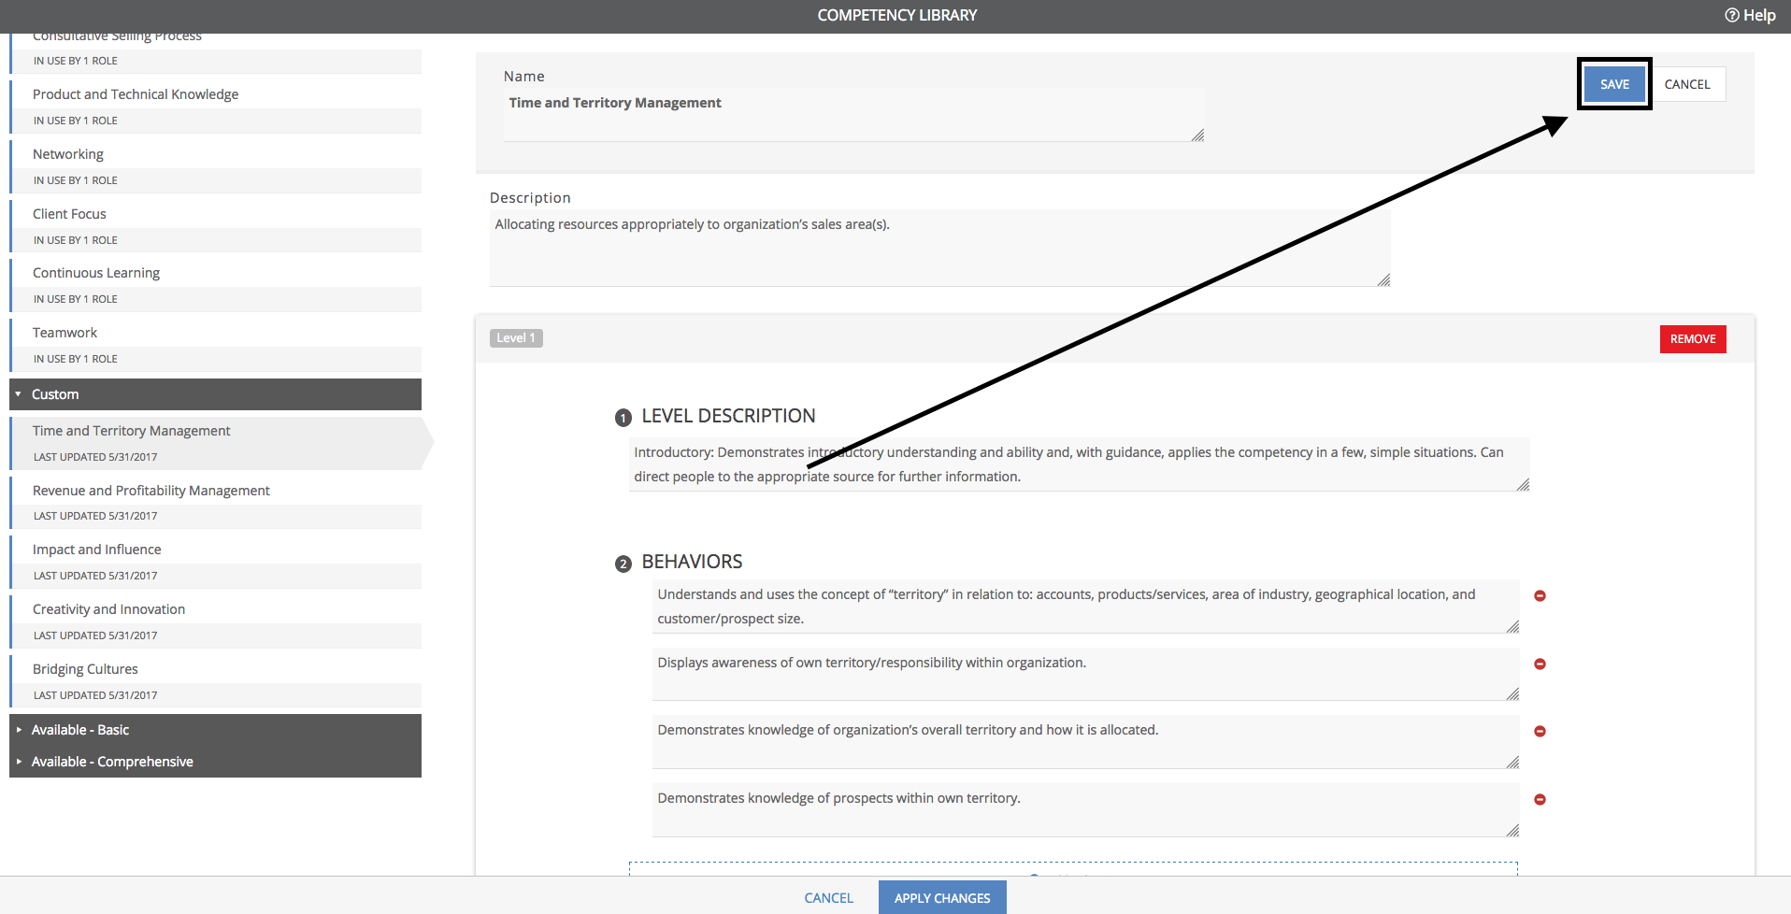Edit the Description text area

pos(939,248)
